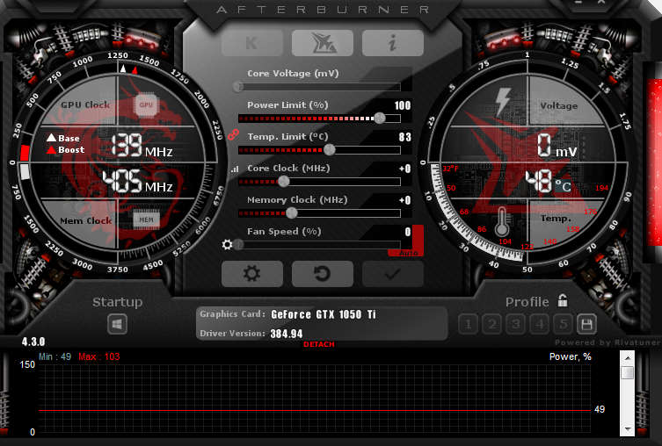The width and height of the screenshot is (662, 446).
Task: Close the Afterburner window
Action: (601, 3)
